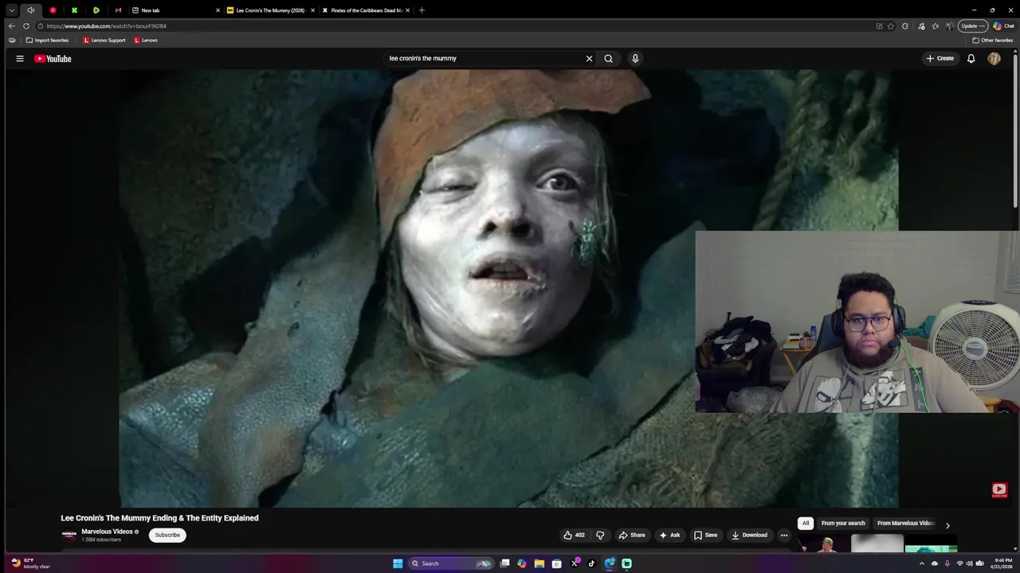Close the Pirates of the Caribbean tab
The image size is (1020, 573).
[x=407, y=10]
